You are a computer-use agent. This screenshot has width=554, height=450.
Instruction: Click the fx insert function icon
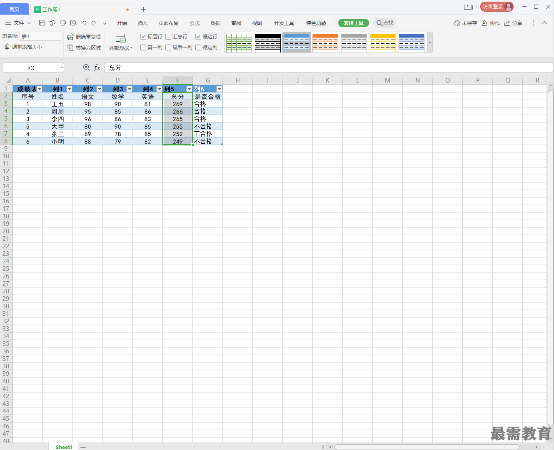[97, 67]
